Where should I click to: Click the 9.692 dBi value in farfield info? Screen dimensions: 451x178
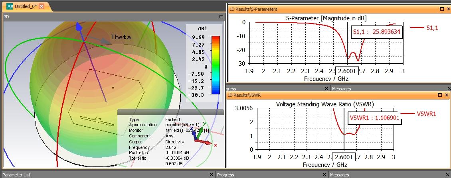coord(174,164)
